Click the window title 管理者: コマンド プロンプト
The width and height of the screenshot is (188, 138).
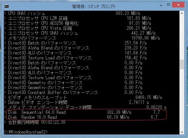94,6
